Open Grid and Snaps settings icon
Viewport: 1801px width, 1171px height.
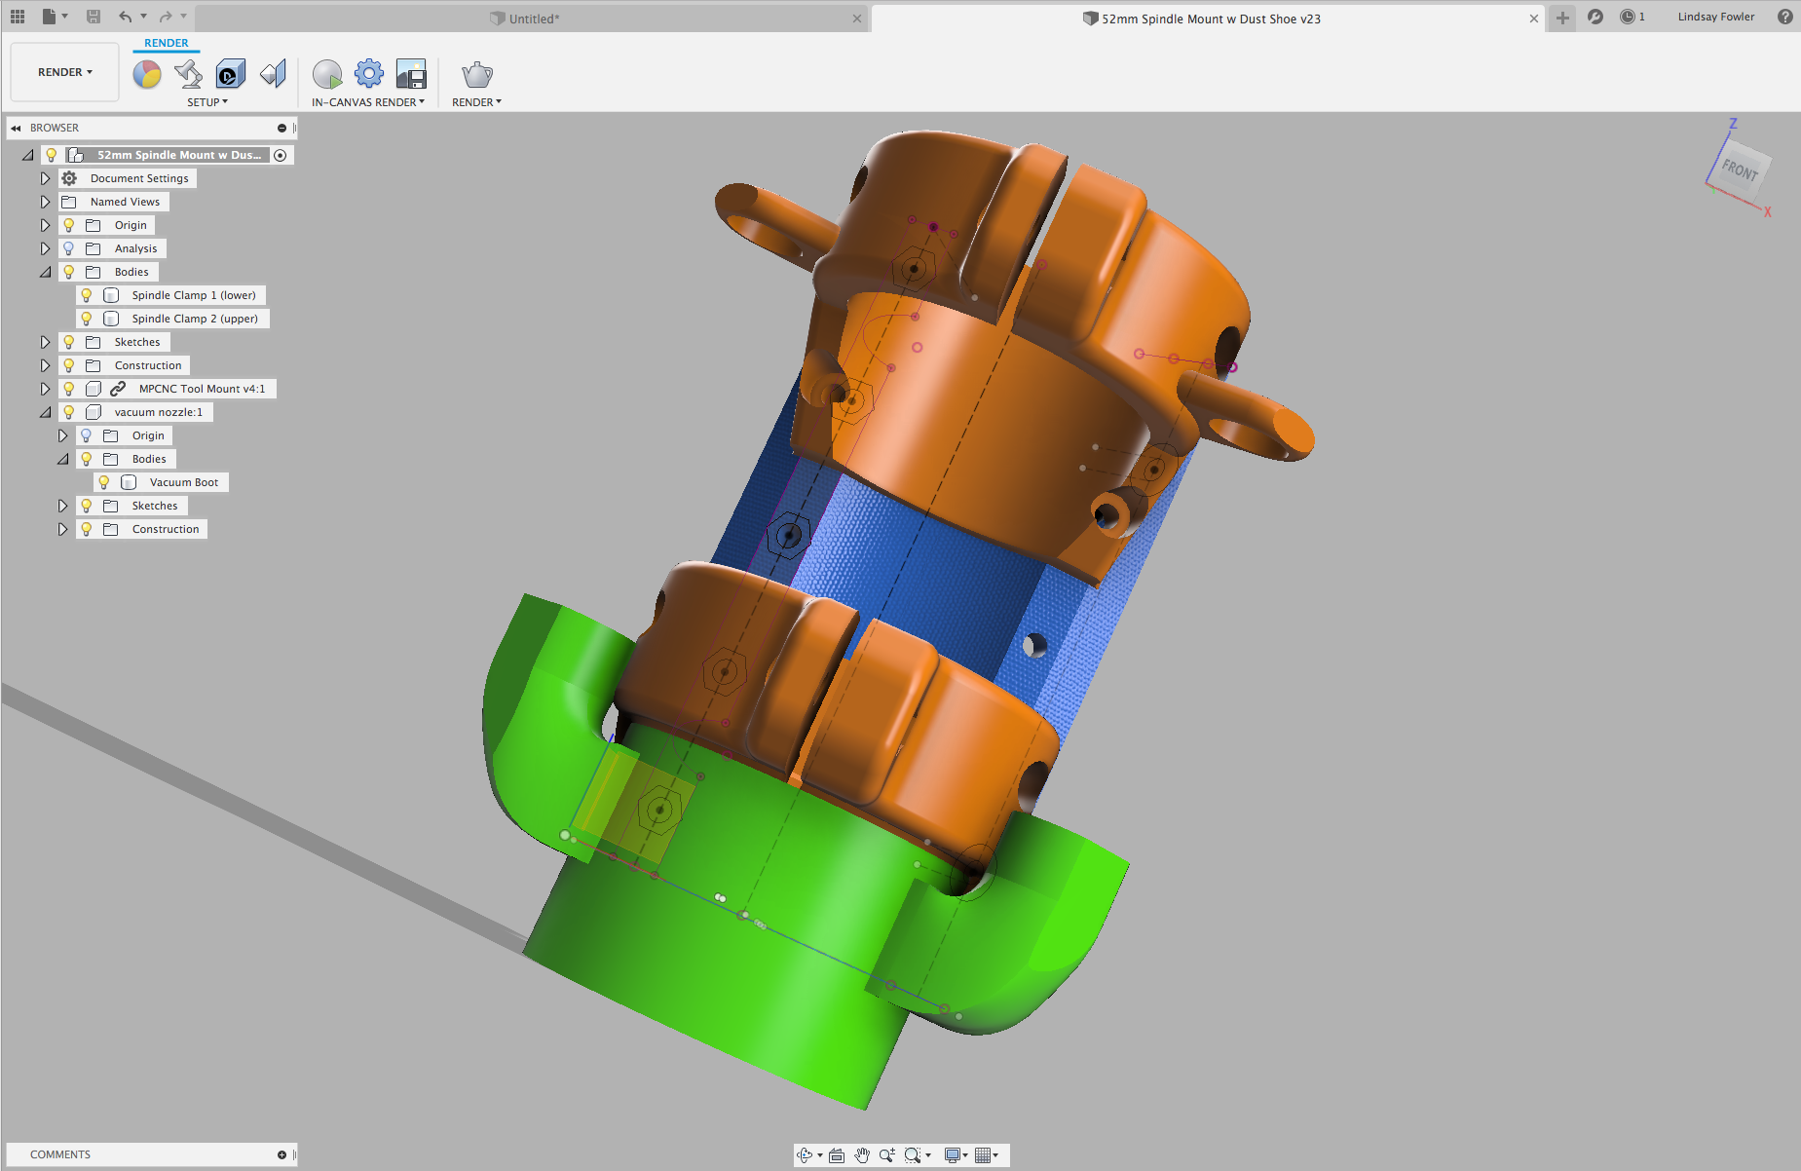[983, 1155]
